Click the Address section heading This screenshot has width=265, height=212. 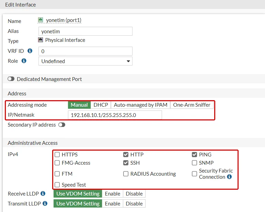[x=17, y=93]
